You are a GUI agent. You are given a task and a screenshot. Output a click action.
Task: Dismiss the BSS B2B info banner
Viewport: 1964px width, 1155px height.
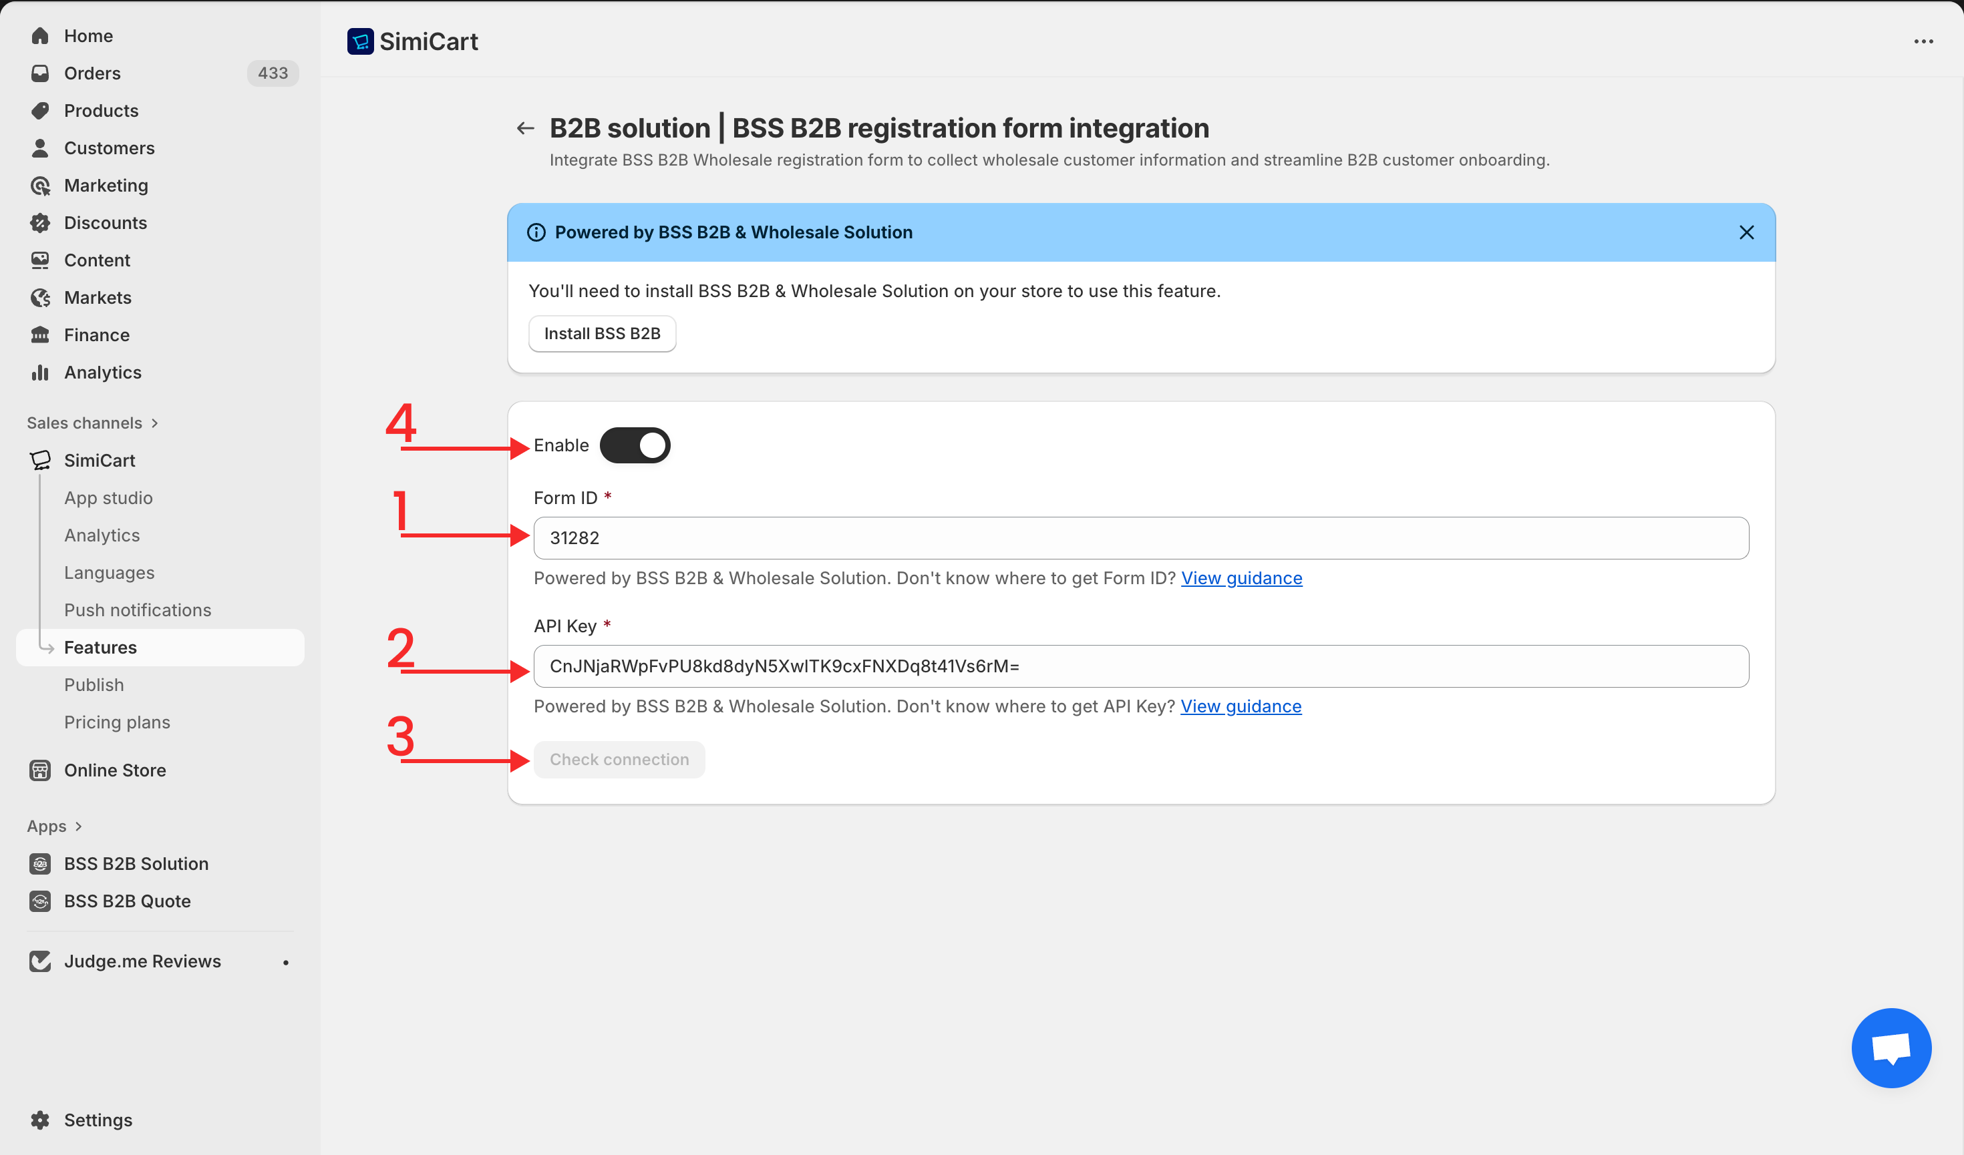[1746, 232]
